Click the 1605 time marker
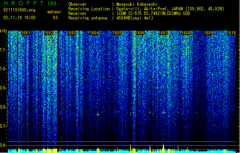This screenshot has width=240, height=153. (117, 33)
